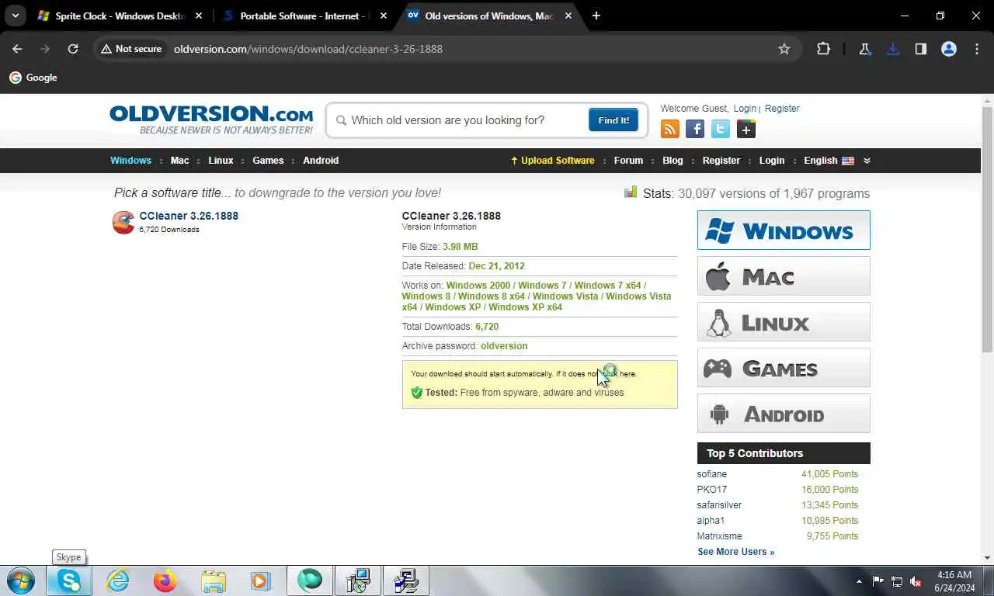Open the Windows Start button
This screenshot has height=596, width=994.
point(20,580)
